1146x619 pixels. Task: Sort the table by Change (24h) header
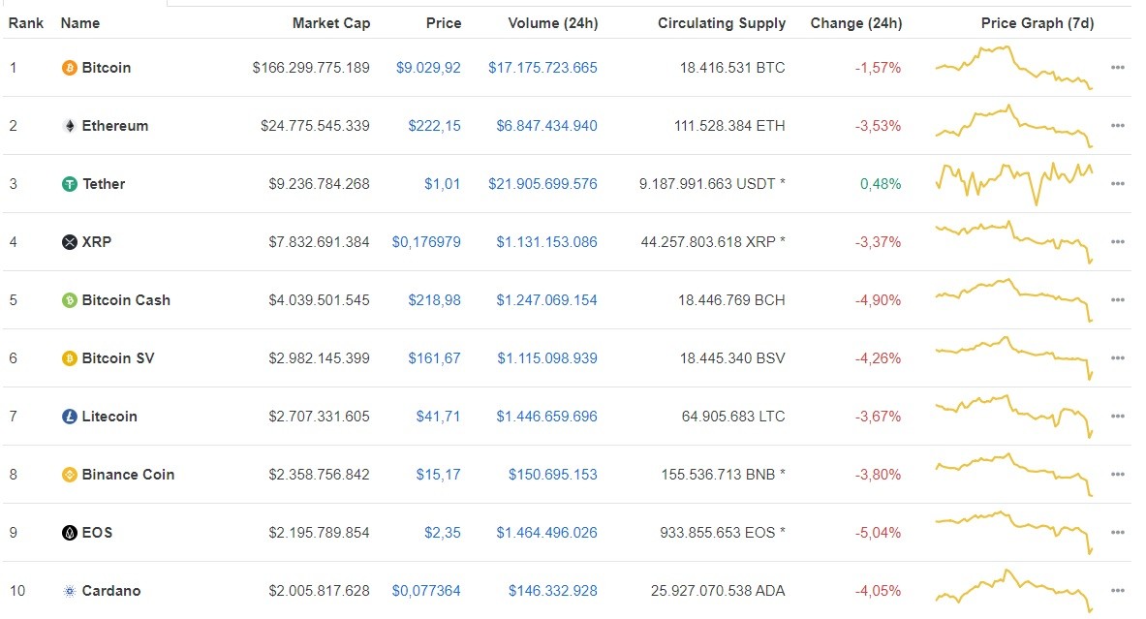click(856, 22)
